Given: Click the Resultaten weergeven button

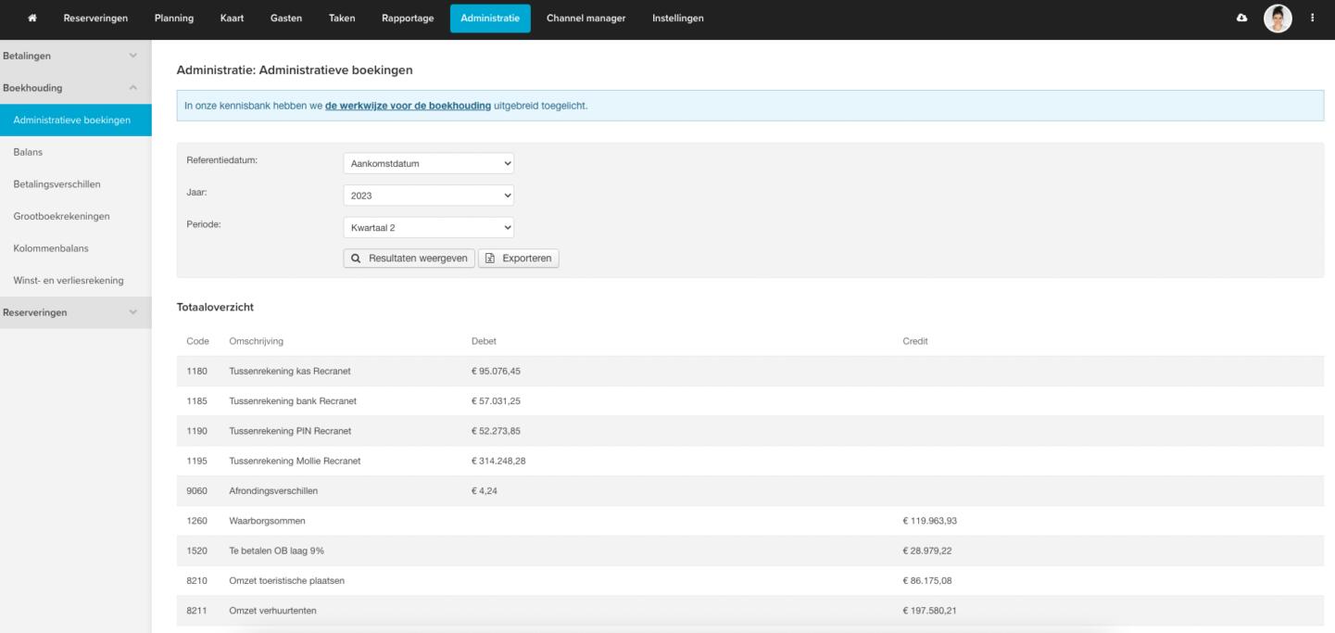Looking at the screenshot, I should [409, 259].
